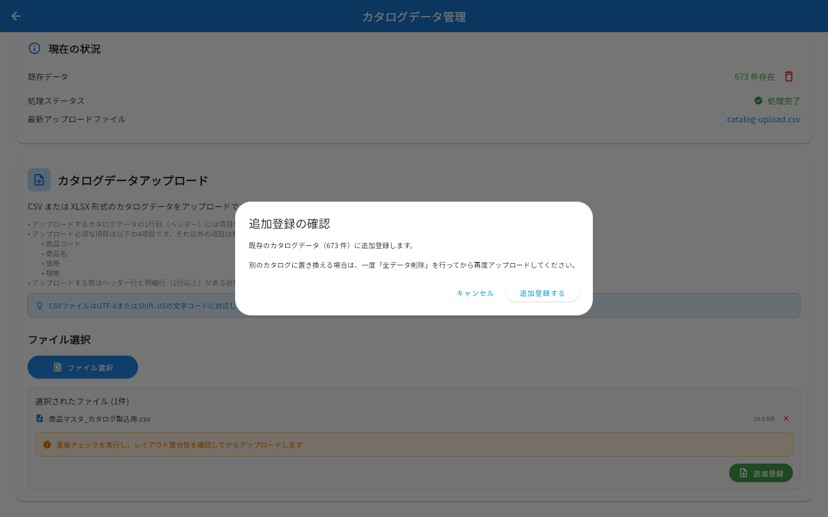The image size is (828, 517).
Task: Click the 商品マスタ_カタログ取込用.csv file name
Action: (x=99, y=419)
